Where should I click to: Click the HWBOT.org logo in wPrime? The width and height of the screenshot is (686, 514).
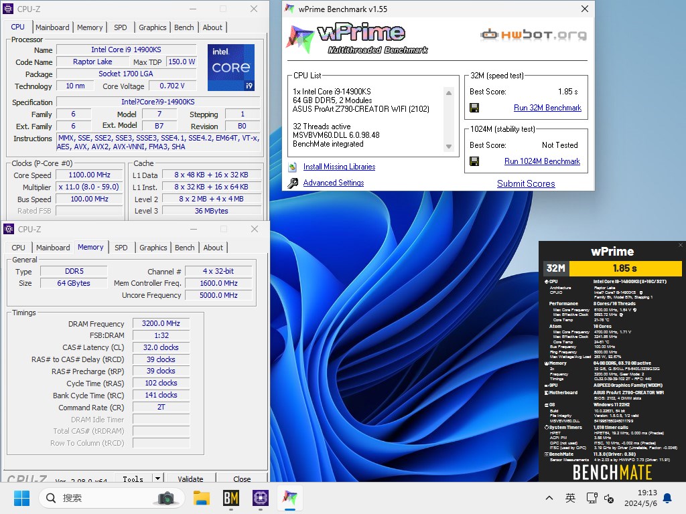[533, 35]
